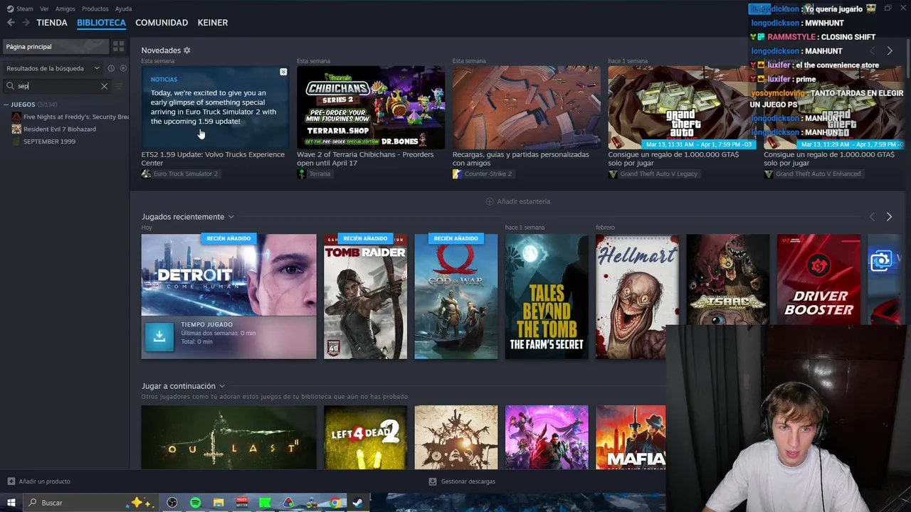Open the Ver menu
Image resolution: width=911 pixels, height=512 pixels.
coord(44,9)
